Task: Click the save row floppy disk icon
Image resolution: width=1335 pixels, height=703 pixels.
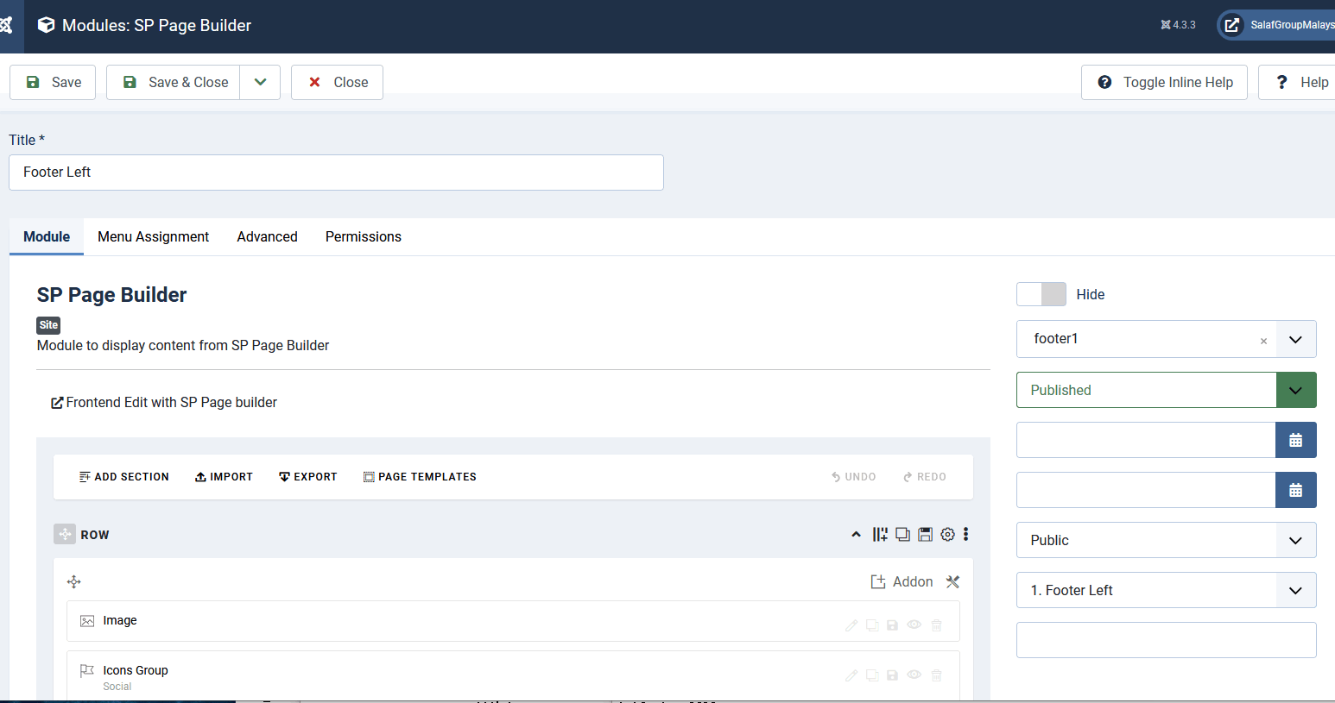Action: [925, 535]
